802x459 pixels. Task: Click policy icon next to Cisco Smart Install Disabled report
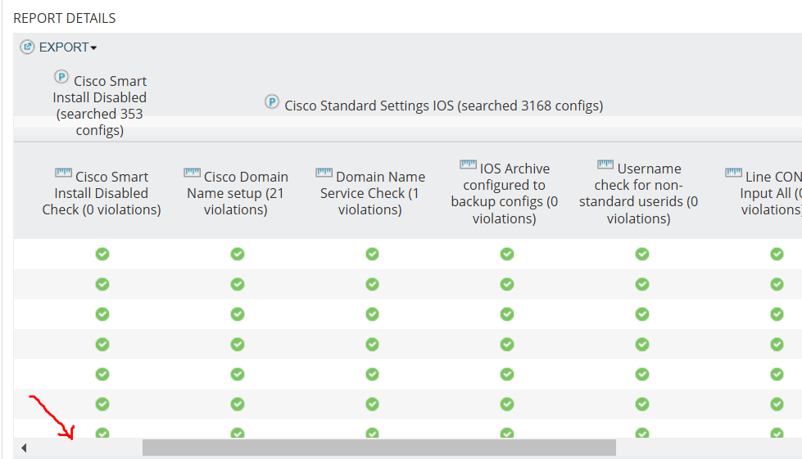pos(61,77)
